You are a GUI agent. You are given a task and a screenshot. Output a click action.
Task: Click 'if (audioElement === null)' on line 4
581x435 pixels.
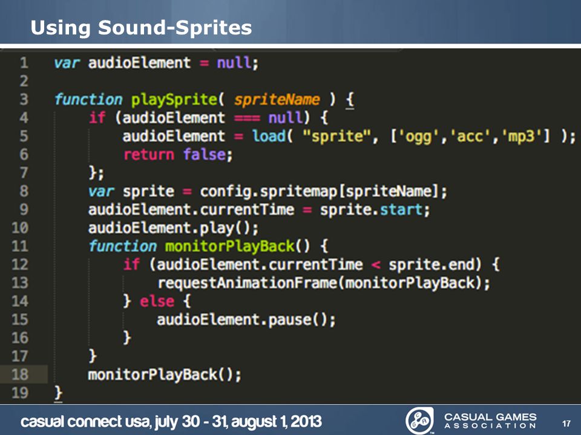point(199,118)
